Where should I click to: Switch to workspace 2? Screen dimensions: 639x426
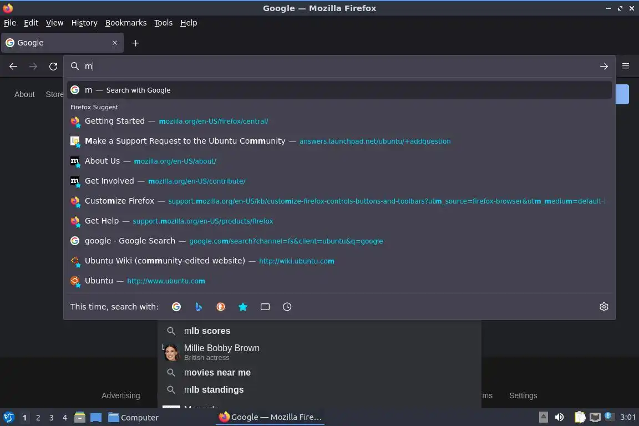(x=38, y=418)
